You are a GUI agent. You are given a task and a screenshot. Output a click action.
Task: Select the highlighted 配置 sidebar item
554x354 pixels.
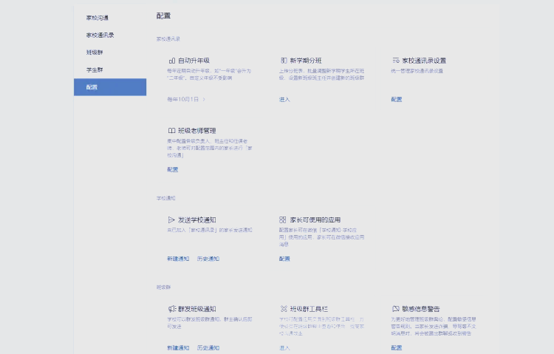pyautogui.click(x=110, y=87)
